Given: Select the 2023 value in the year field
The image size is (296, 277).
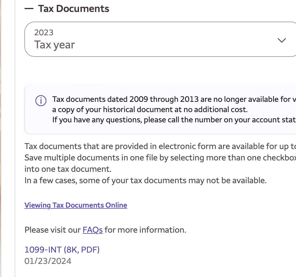Looking at the screenshot, I should click(x=44, y=32).
